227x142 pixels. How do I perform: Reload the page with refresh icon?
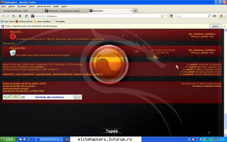[x=26, y=16]
